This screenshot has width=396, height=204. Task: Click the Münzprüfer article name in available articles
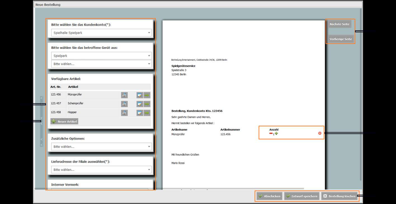click(x=75, y=95)
